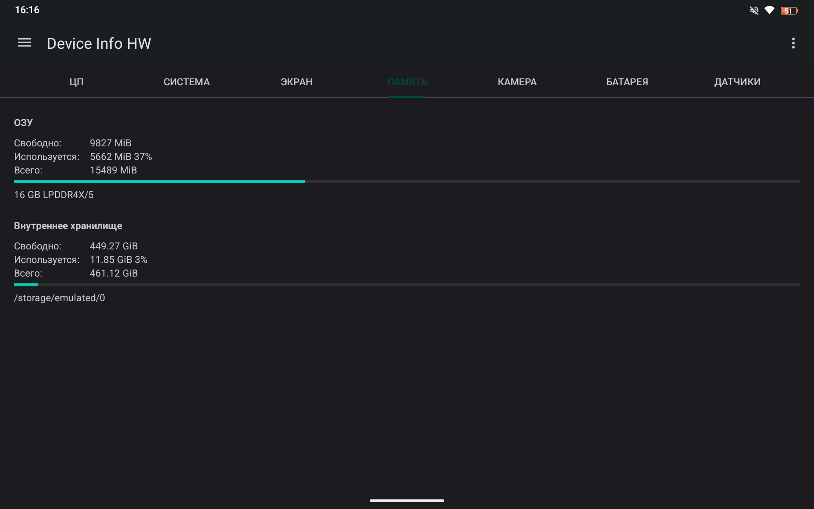Viewport: 814px width, 509px height.
Task: Switch to the СИСТЕМА tab
Action: [187, 82]
